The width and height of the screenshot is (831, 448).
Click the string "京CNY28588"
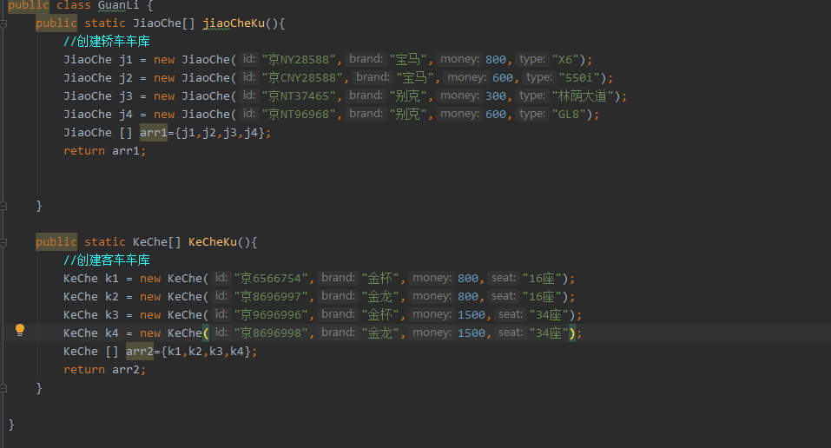(x=302, y=78)
